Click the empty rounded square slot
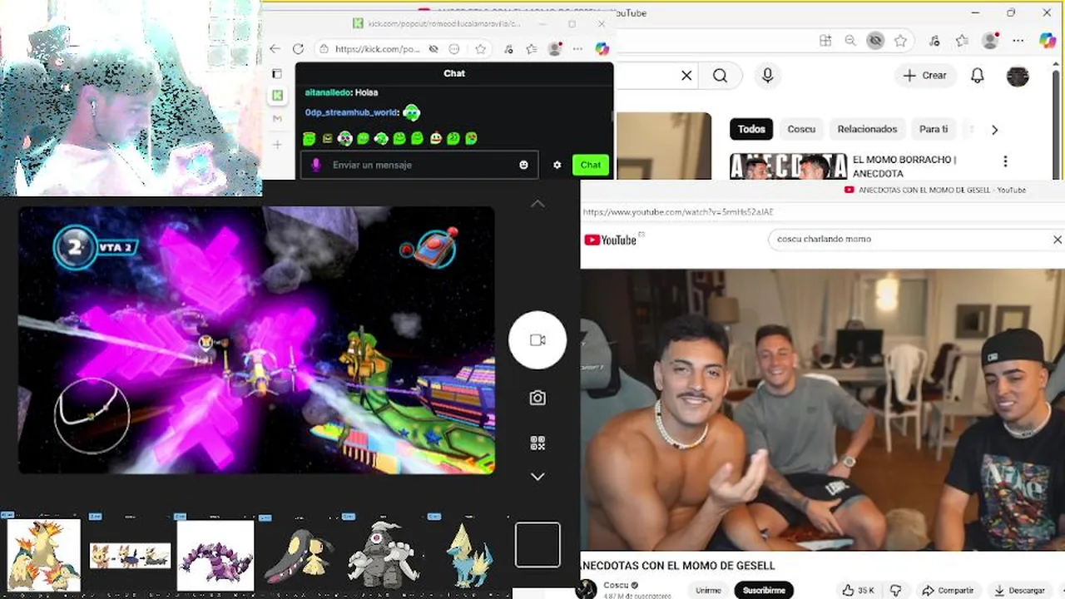Viewport: 1065px width, 599px height. pyautogui.click(x=537, y=545)
